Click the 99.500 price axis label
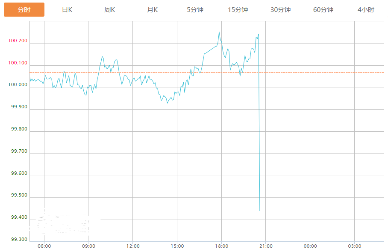The height and width of the screenshot is (252, 388). click(19, 195)
